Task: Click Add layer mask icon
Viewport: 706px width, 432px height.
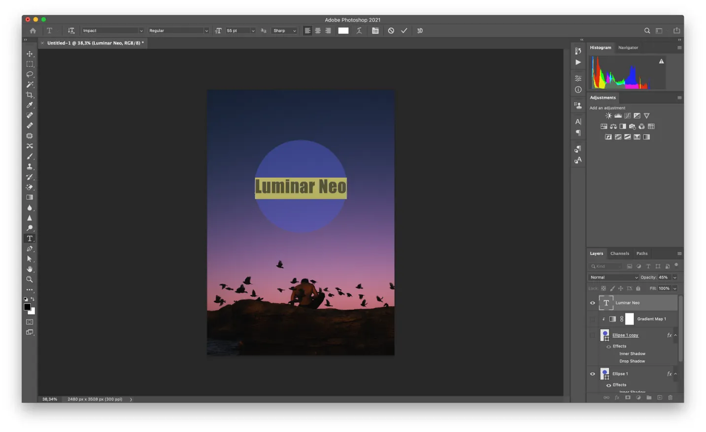Action: [628, 397]
